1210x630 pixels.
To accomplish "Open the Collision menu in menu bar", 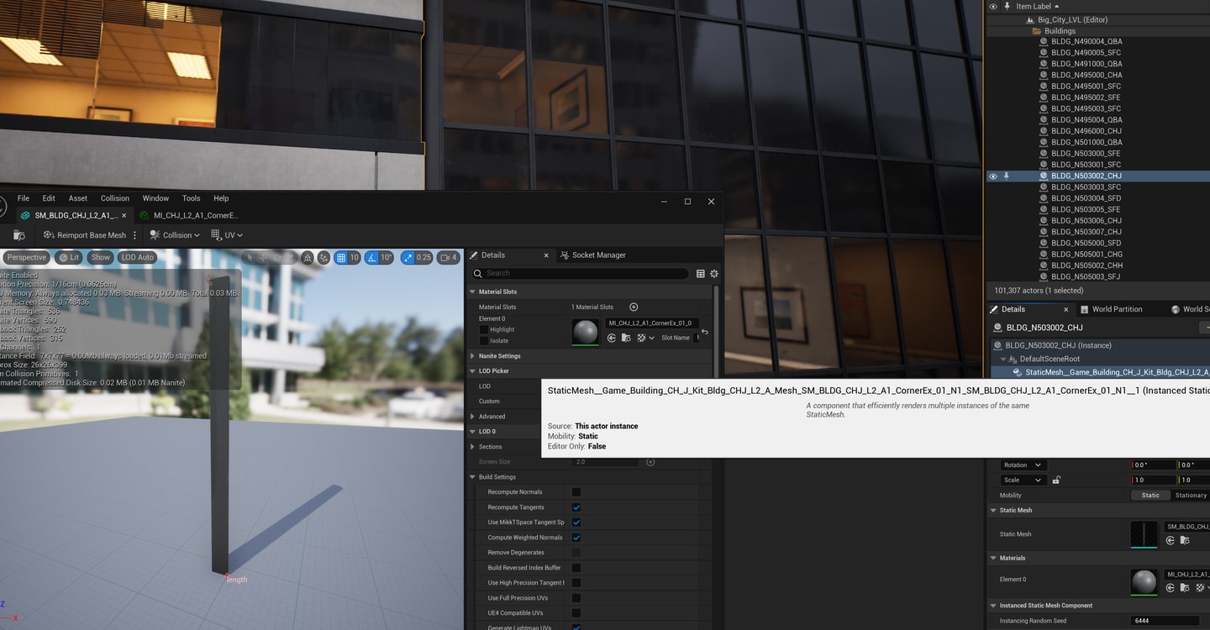I will click(115, 198).
